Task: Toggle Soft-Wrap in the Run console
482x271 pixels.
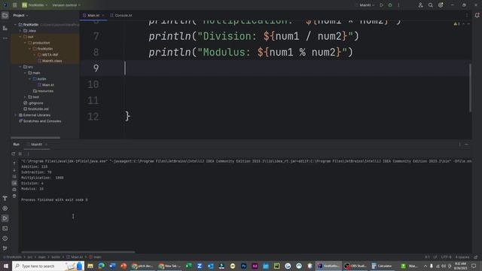Action: tap(14, 176)
